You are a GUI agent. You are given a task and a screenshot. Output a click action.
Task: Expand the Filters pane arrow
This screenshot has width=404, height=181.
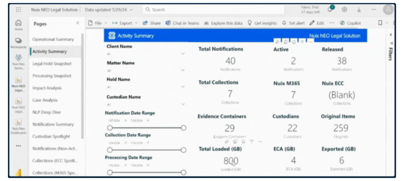click(x=391, y=34)
